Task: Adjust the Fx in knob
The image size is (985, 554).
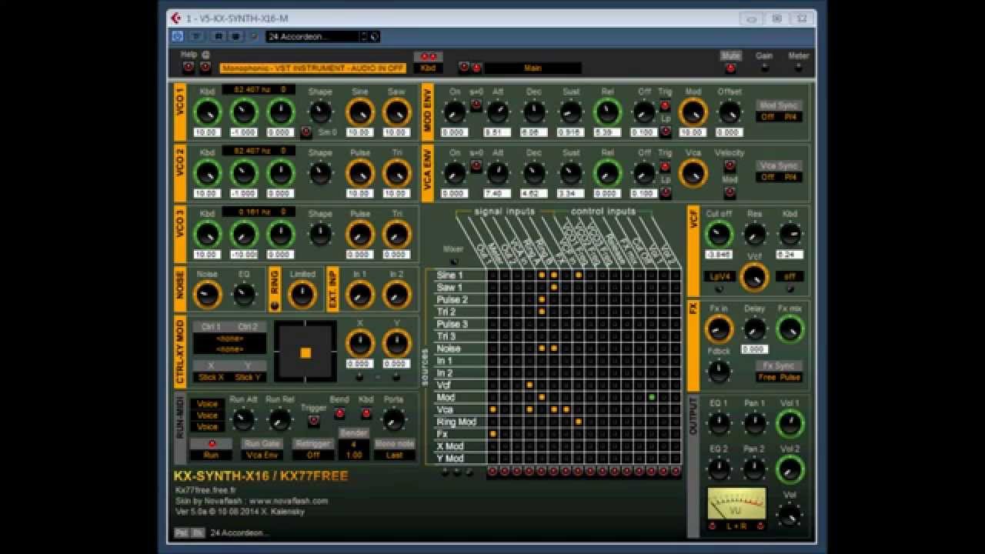Action: pyautogui.click(x=719, y=329)
